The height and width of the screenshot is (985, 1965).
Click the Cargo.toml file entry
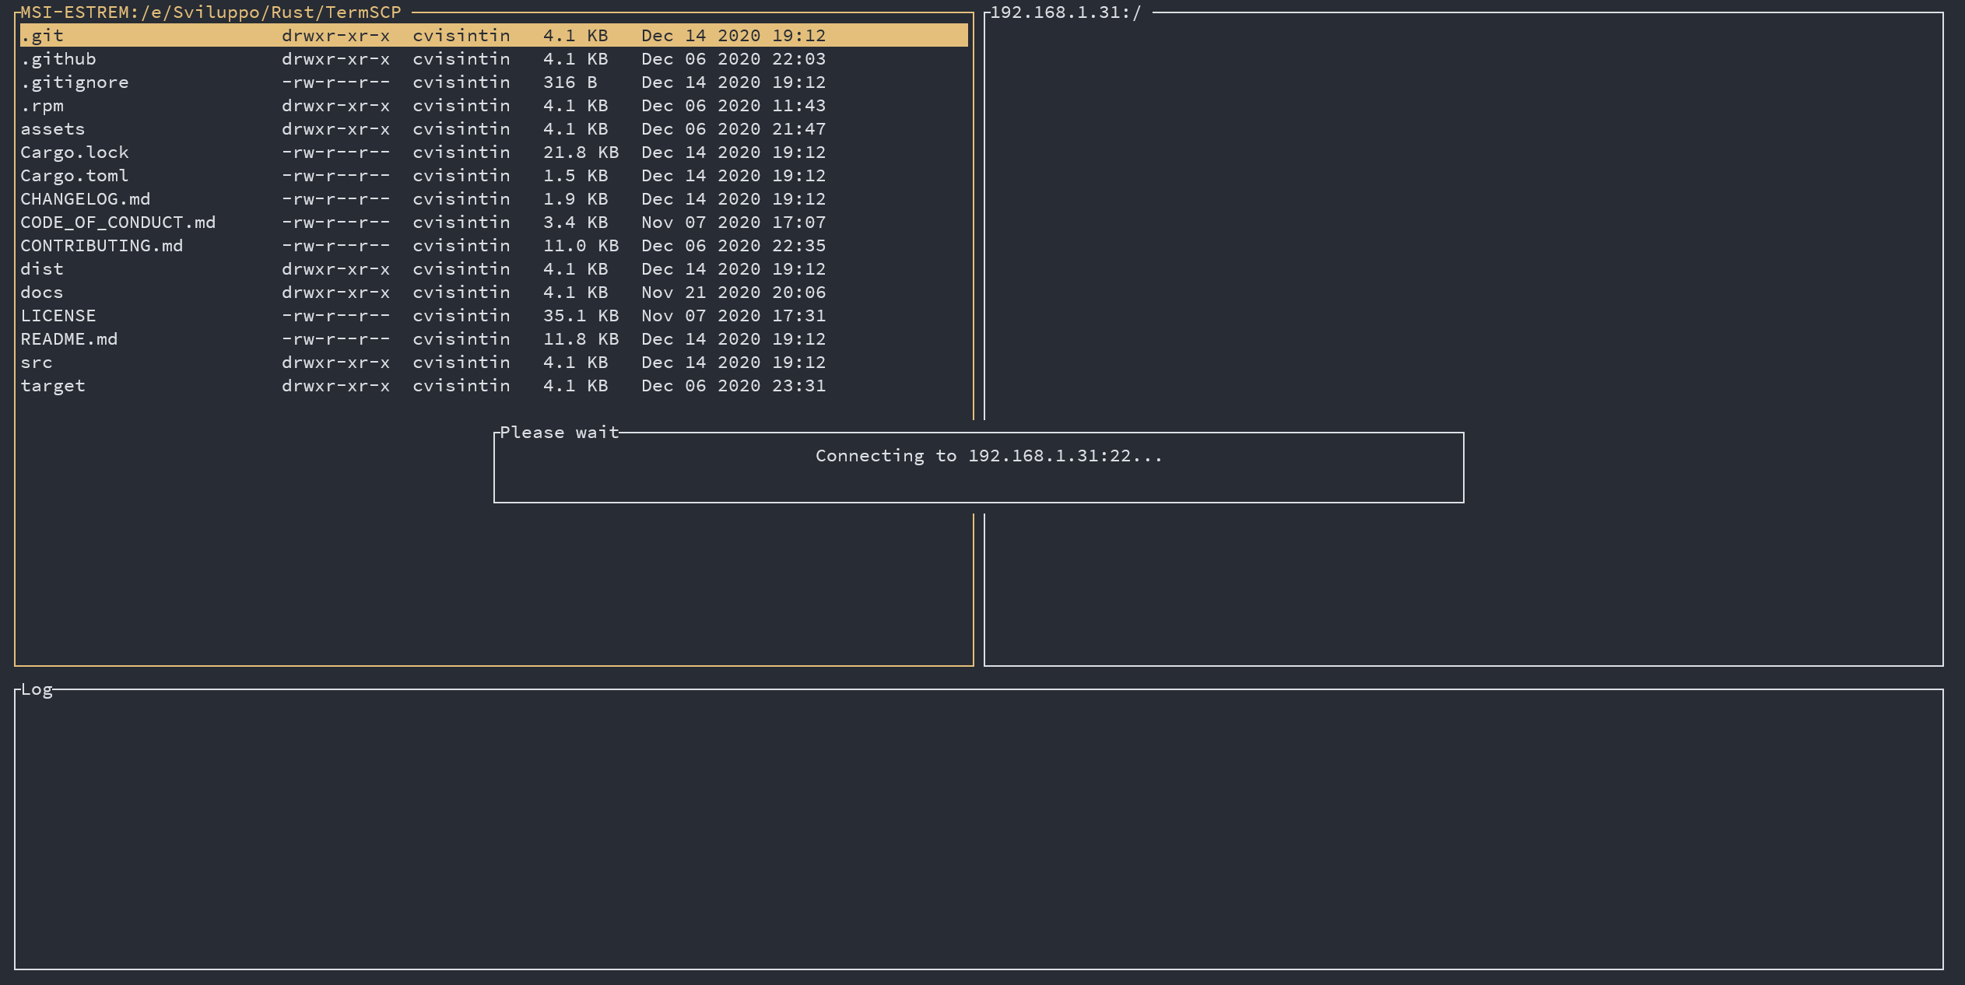point(75,176)
